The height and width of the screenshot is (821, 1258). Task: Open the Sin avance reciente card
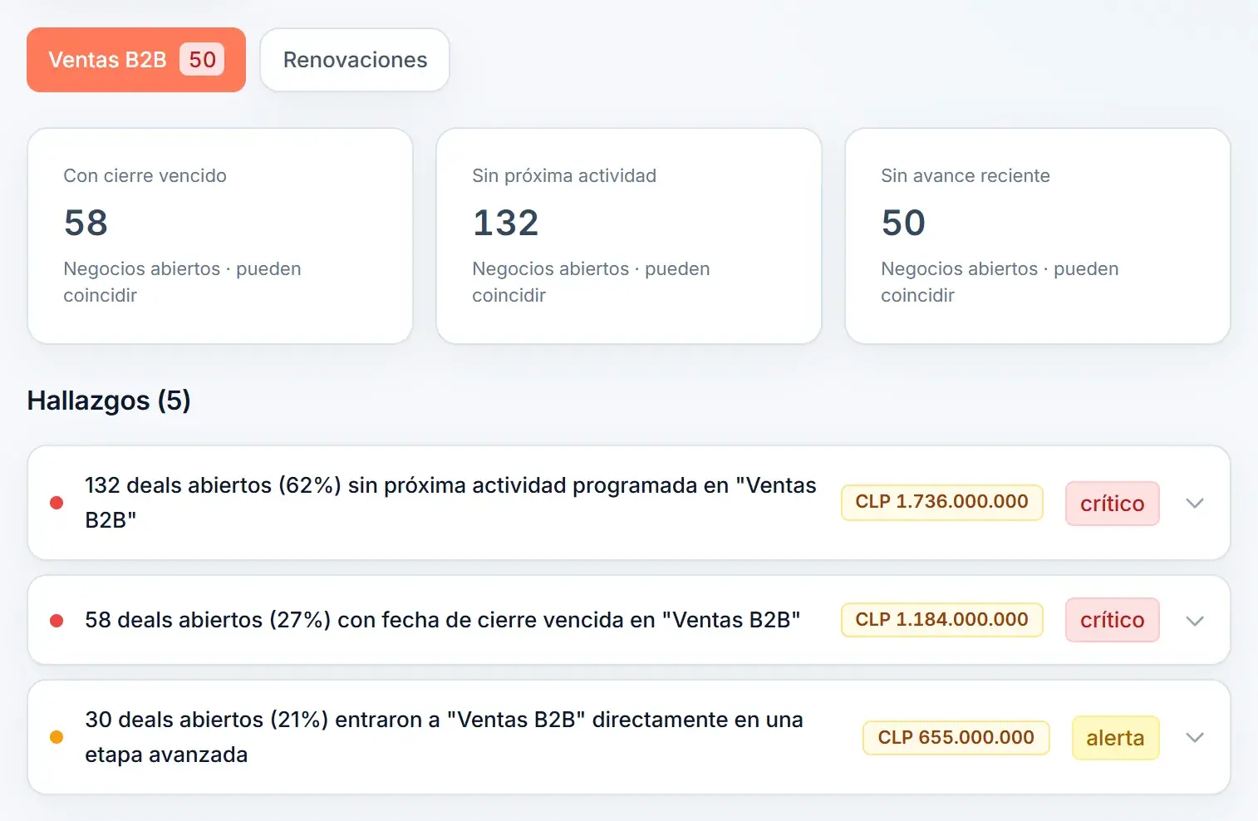(1038, 236)
